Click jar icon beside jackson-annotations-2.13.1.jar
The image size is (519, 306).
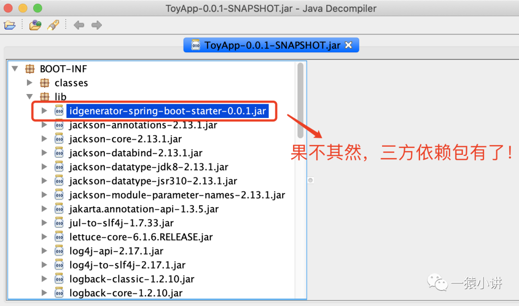point(59,125)
